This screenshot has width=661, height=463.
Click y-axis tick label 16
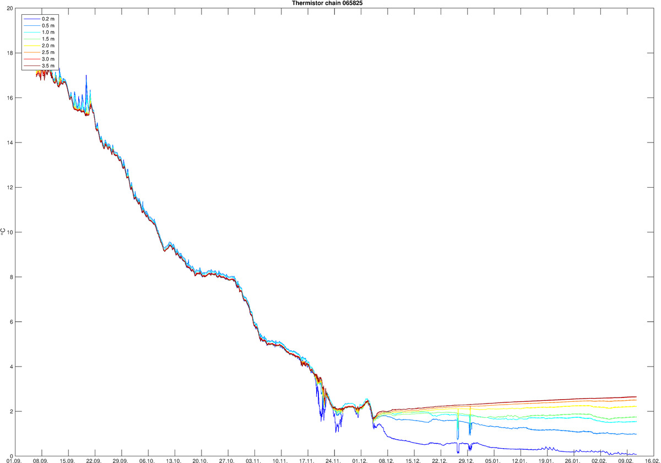tap(9, 97)
